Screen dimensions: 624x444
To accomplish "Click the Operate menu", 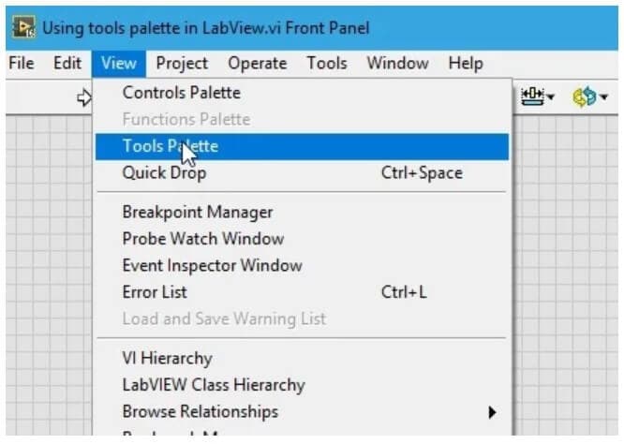I will tap(258, 64).
